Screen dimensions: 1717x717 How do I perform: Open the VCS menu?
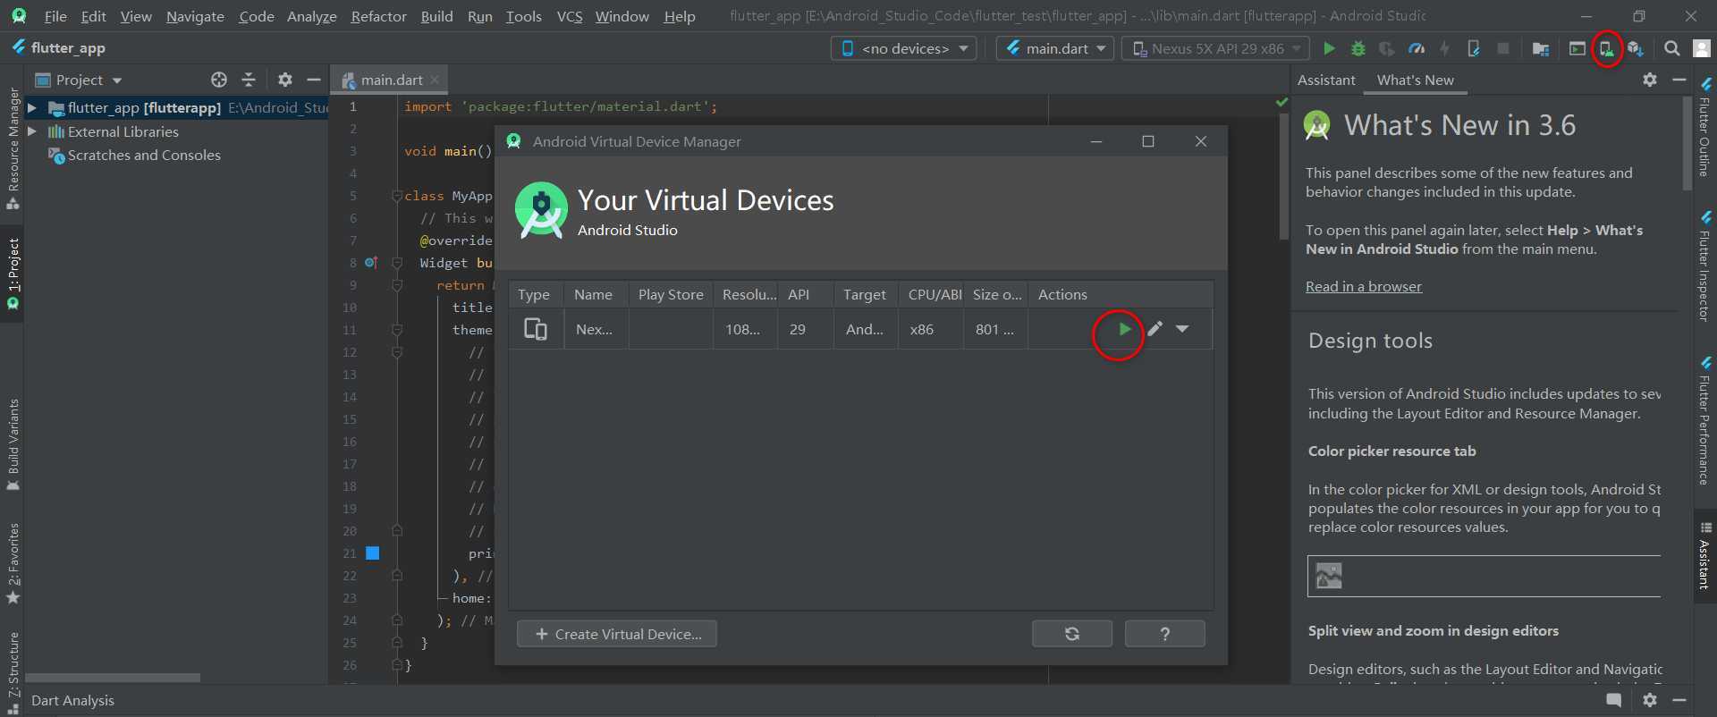pyautogui.click(x=570, y=16)
